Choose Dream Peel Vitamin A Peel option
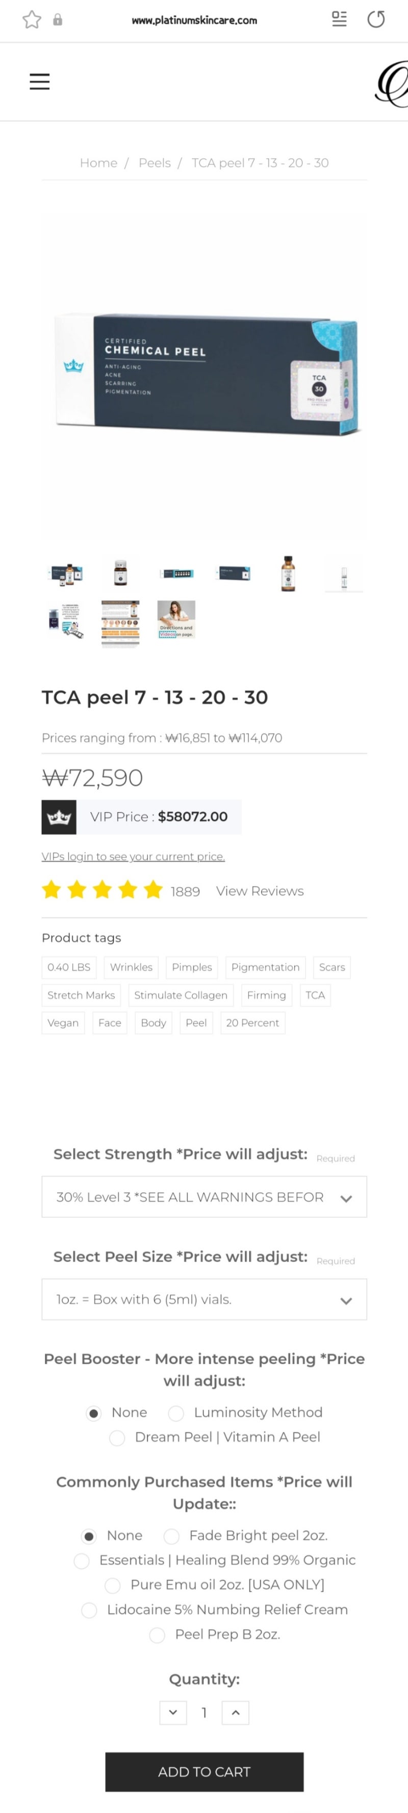 (x=117, y=1437)
